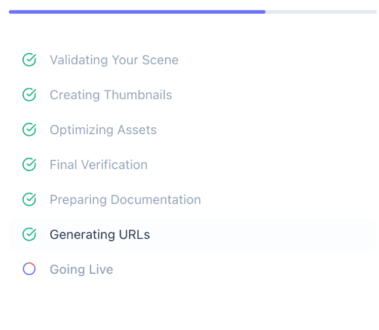Select the Validating Your Scene step label
Viewport: 379px width, 330px height.
pos(114,60)
